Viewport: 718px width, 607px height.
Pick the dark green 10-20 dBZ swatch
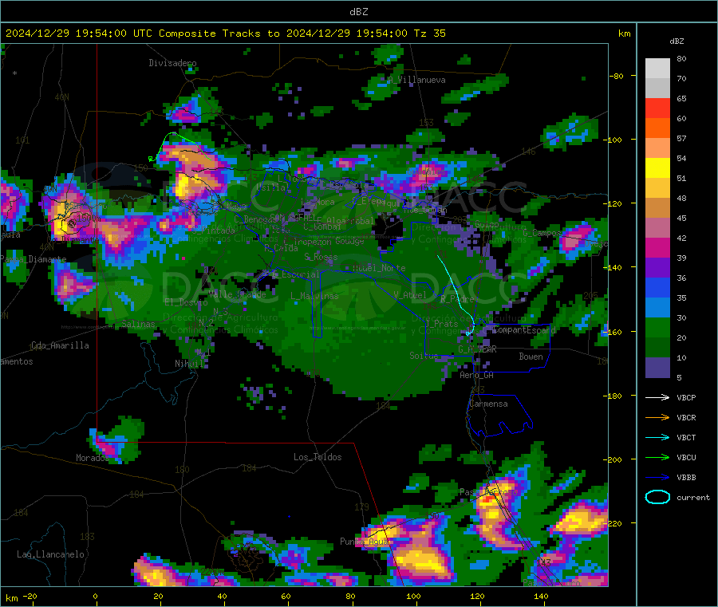657,348
